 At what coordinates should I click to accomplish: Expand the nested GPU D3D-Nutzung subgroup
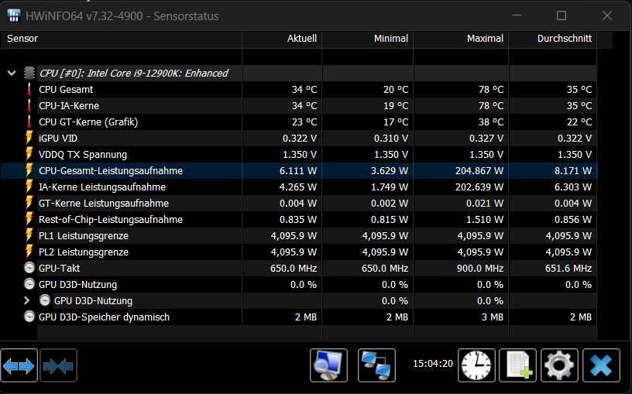[26, 300]
